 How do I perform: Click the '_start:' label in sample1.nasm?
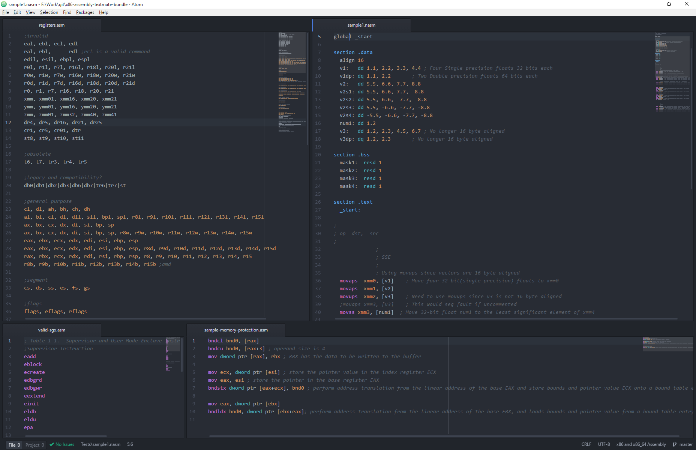coord(350,210)
